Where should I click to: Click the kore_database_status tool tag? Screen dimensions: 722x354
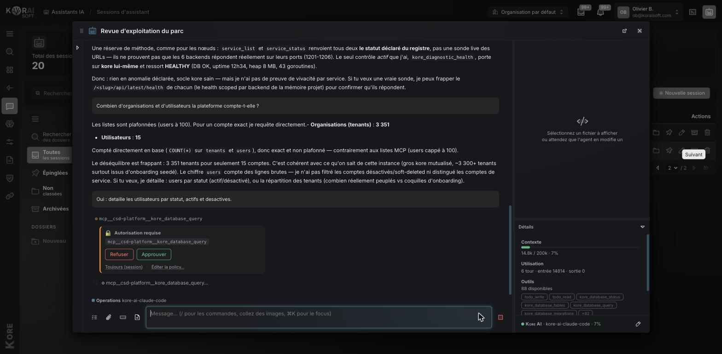[x=600, y=297]
